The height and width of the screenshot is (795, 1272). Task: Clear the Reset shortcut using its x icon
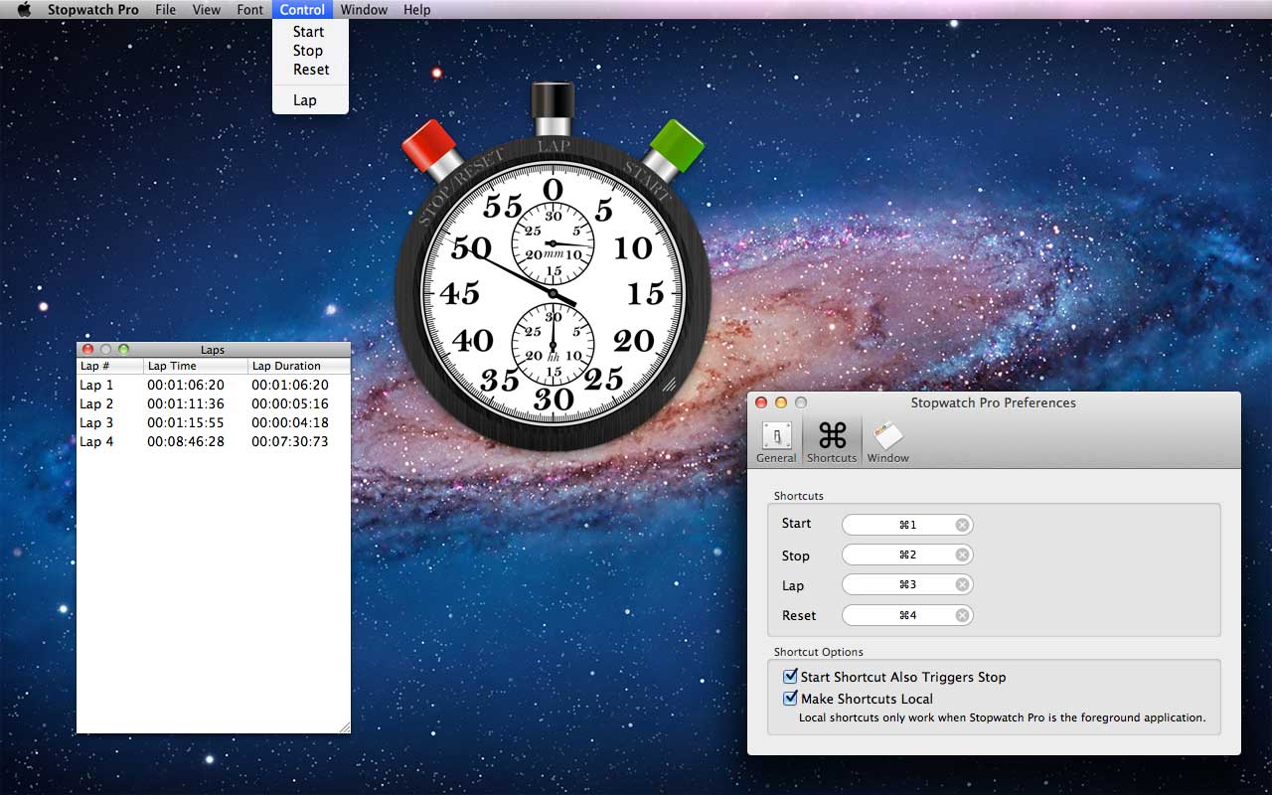(x=962, y=615)
